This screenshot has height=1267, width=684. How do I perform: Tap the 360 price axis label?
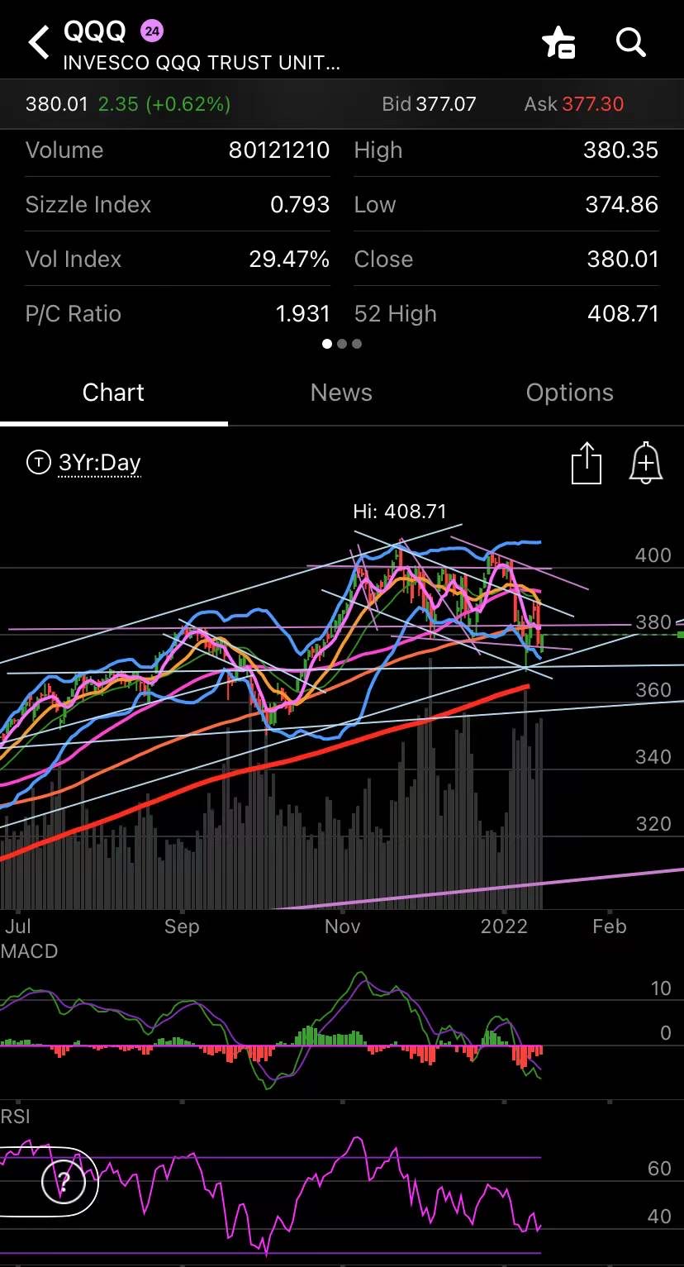653,690
